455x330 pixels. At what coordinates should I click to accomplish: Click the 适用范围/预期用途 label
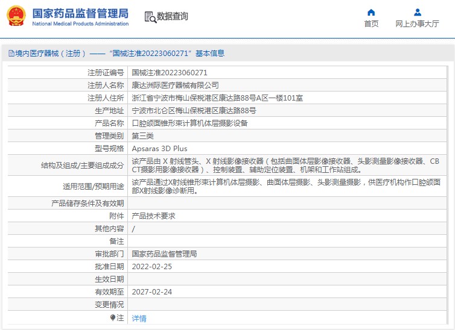(x=94, y=187)
